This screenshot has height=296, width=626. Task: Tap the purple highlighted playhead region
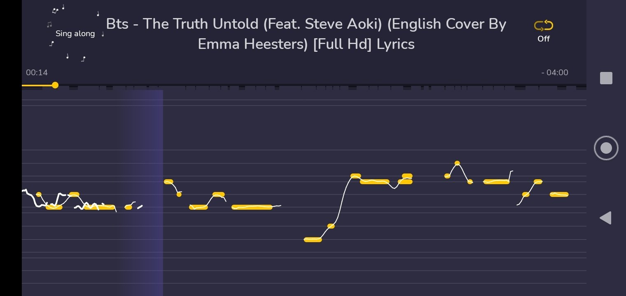coord(140,192)
